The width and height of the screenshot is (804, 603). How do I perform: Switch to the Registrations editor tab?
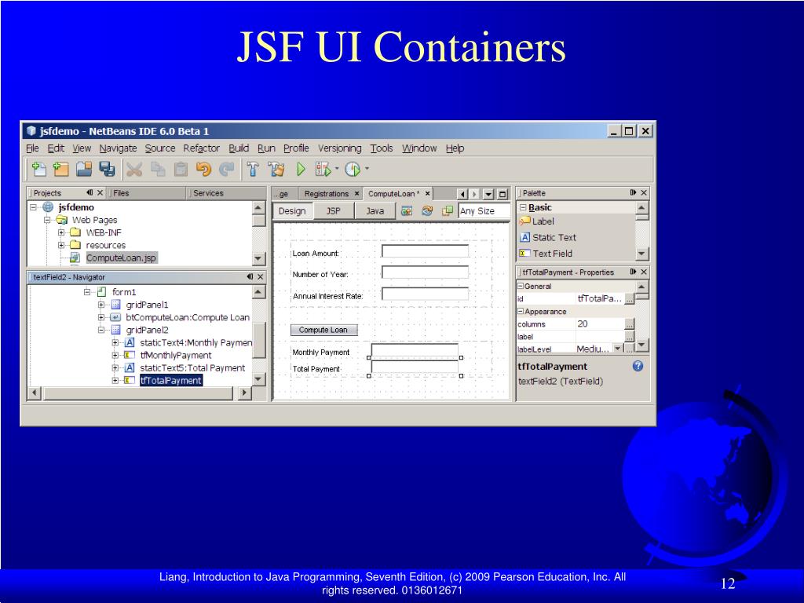pos(326,193)
